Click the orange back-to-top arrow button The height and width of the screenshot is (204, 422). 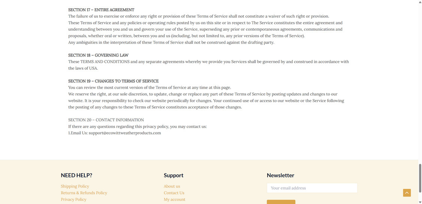[407, 192]
